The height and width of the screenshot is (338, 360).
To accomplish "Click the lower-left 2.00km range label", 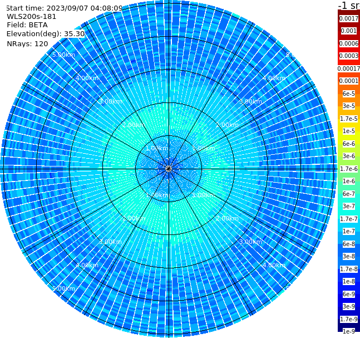I will 134,218.
